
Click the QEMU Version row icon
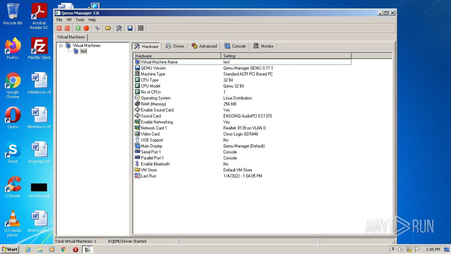click(x=137, y=68)
